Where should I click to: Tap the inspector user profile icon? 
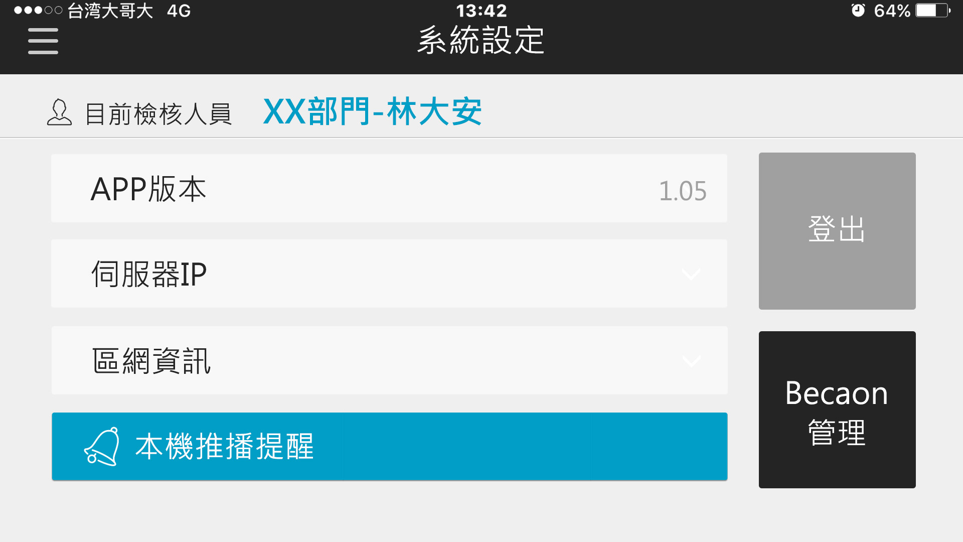(59, 112)
